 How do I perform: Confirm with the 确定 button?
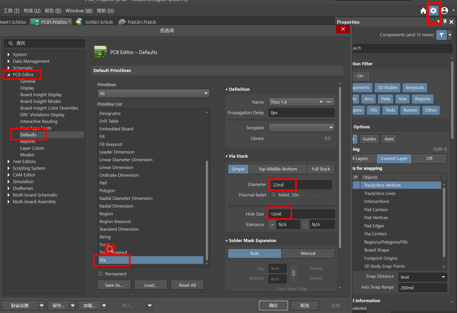click(x=273, y=306)
